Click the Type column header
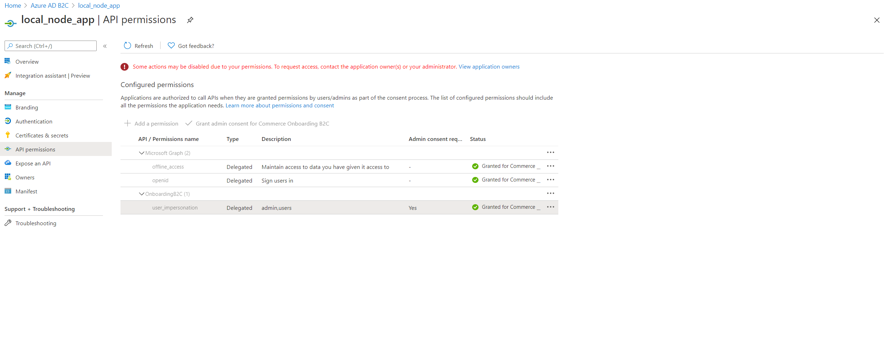Screen dimensions: 889x349 pyautogui.click(x=233, y=139)
